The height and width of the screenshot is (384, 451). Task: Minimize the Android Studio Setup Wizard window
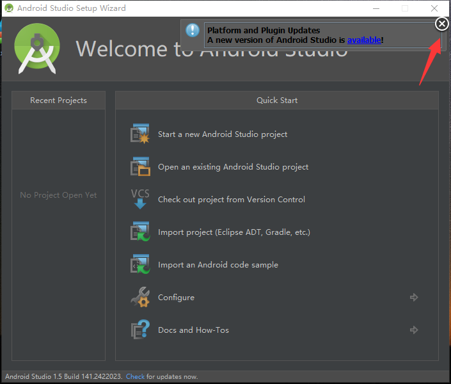pyautogui.click(x=376, y=8)
